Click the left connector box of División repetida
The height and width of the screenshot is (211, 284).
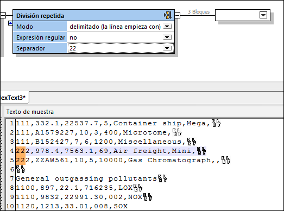click(x=3, y=15)
